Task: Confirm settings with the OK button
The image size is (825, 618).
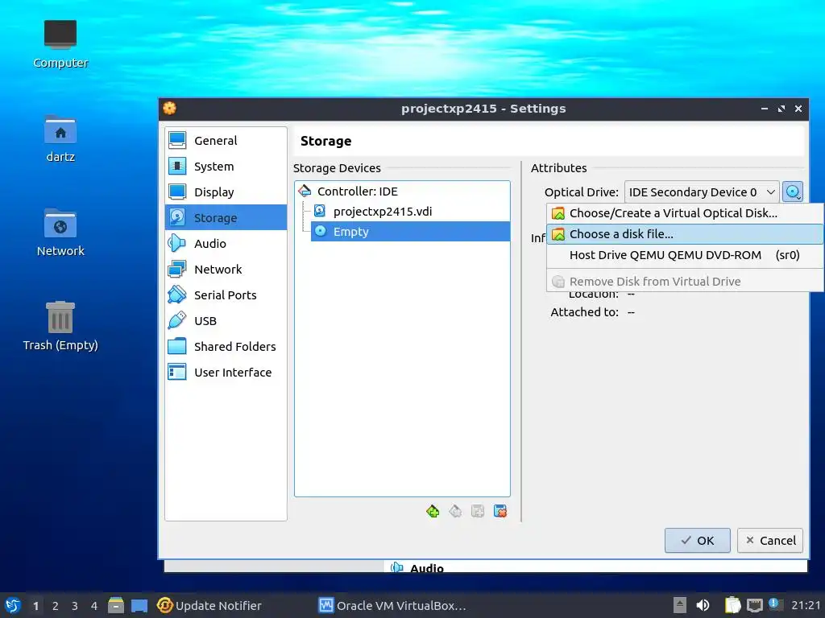Action: tap(697, 540)
